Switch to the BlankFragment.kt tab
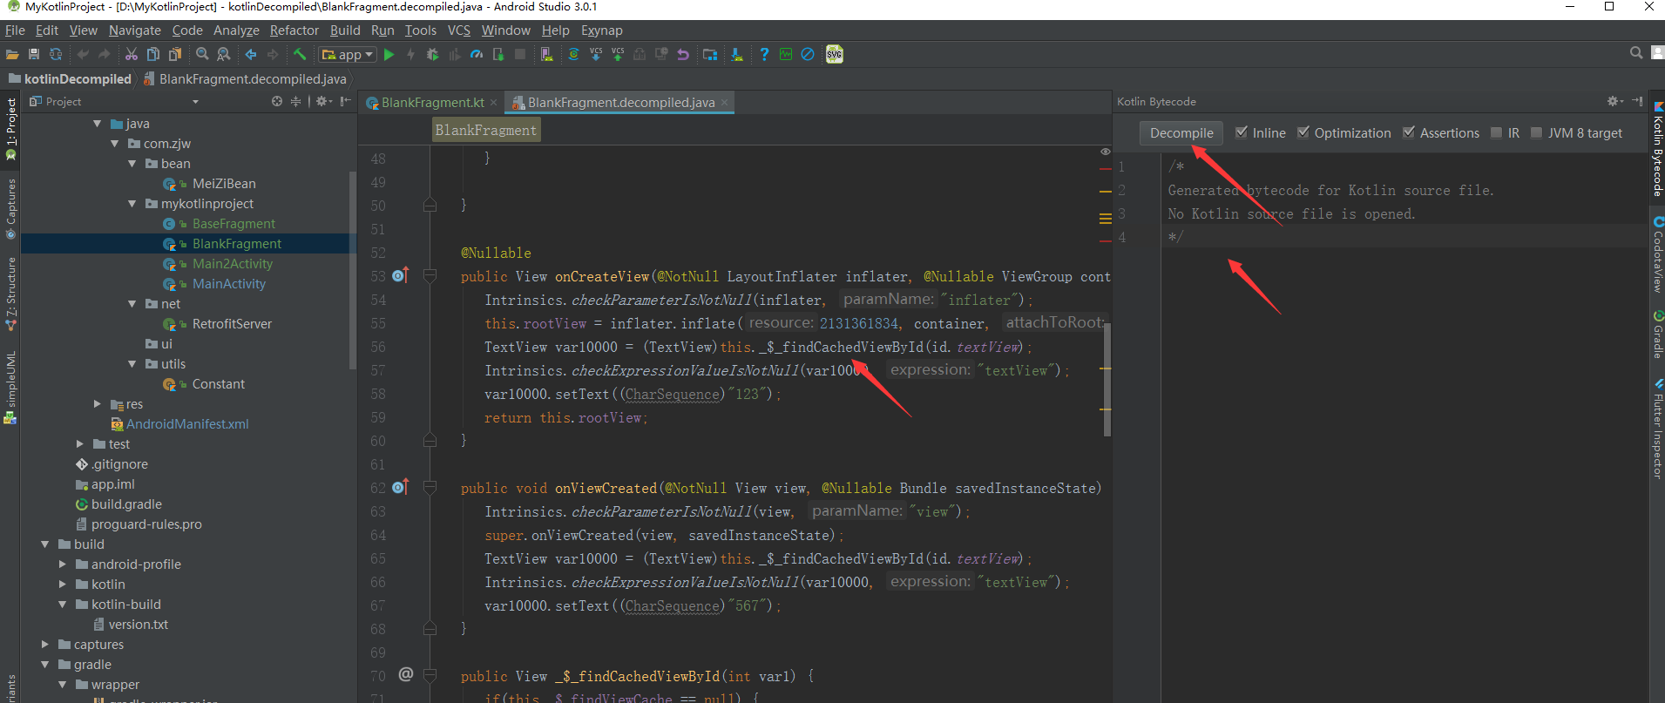This screenshot has height=703, width=1665. click(x=432, y=103)
